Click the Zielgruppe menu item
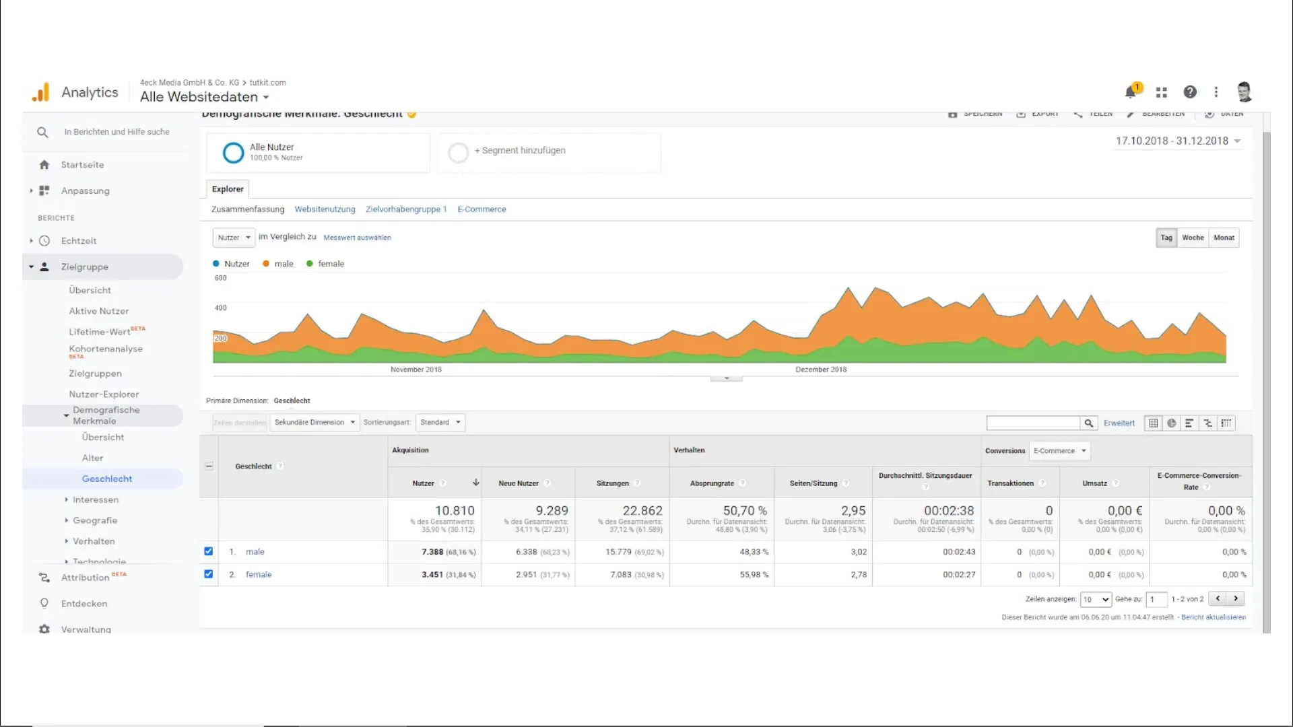Viewport: 1293px width, 727px height. click(84, 267)
